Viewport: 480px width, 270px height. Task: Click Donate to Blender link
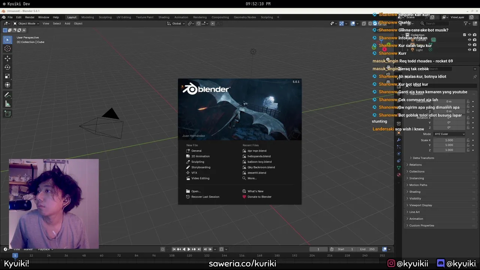(259, 197)
